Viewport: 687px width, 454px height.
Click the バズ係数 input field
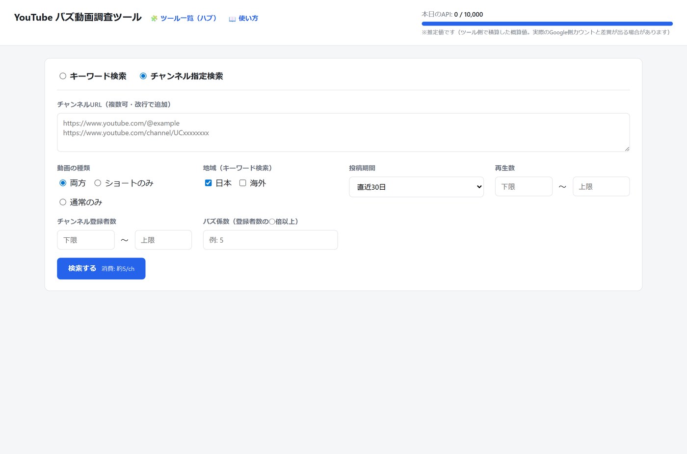(x=270, y=240)
